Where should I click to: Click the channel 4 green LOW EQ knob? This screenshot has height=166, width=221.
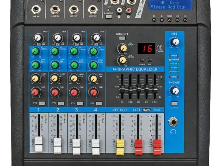[93, 65]
